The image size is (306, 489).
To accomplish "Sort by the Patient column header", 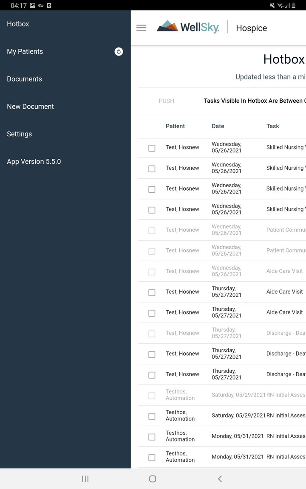I will (x=175, y=126).
